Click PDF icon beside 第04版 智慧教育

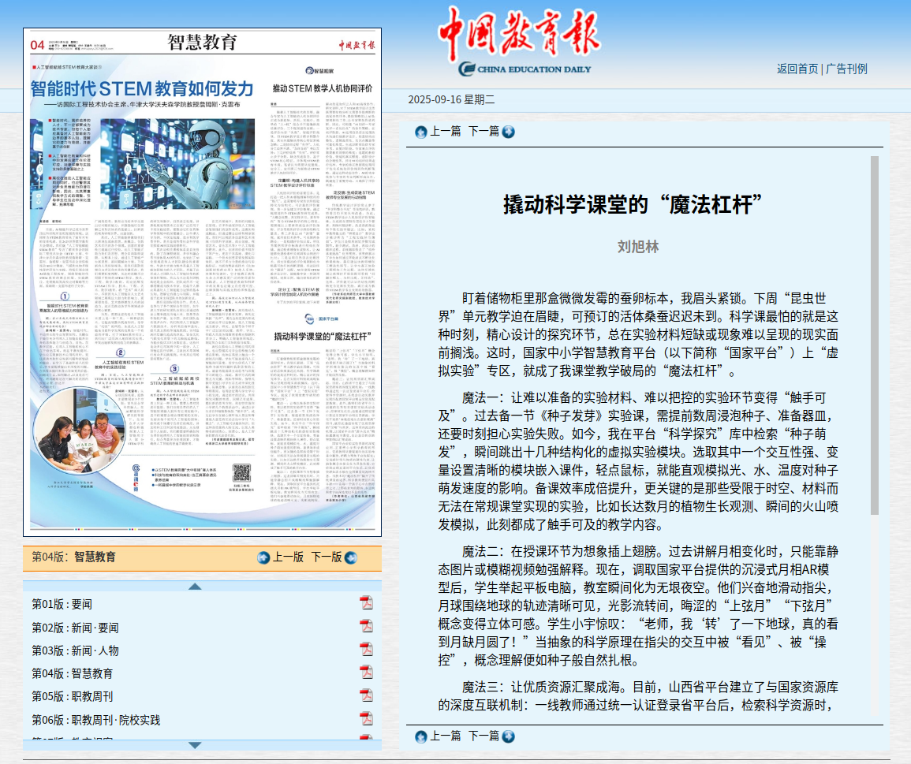366,673
